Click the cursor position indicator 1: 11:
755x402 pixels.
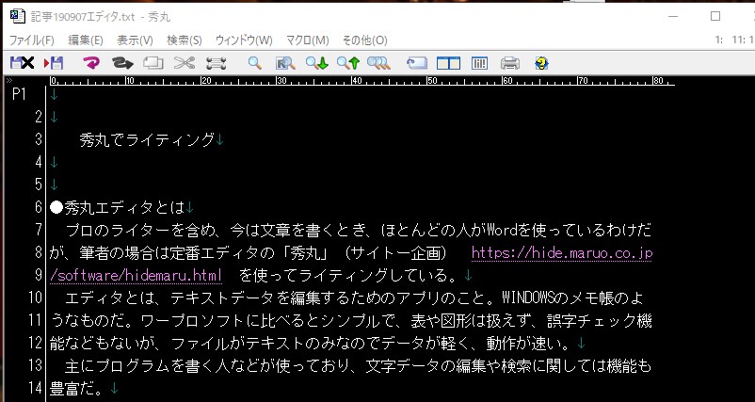733,40
